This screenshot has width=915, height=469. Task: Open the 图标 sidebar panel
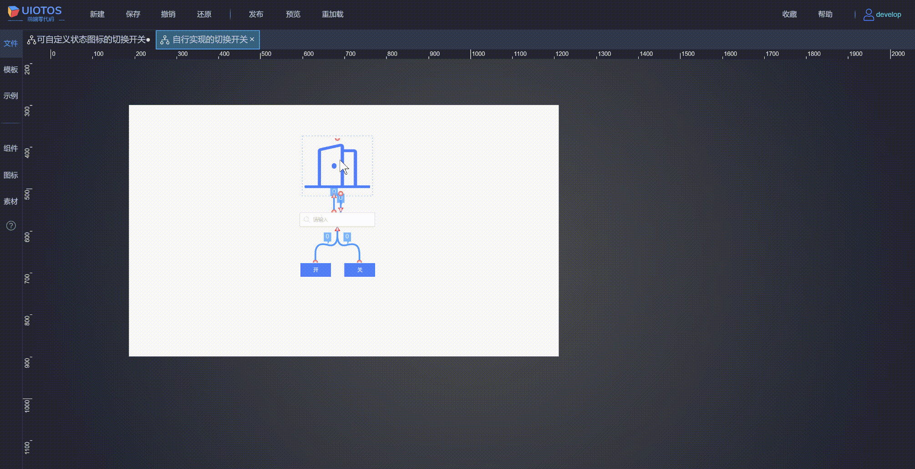(11, 175)
